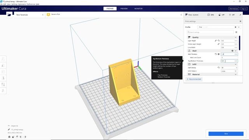Select the Rotate tool in left toolbar
This screenshot has height=140, width=249.
[x=3, y=72]
